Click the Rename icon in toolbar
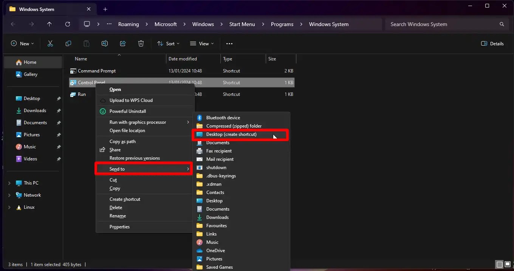 [105, 44]
